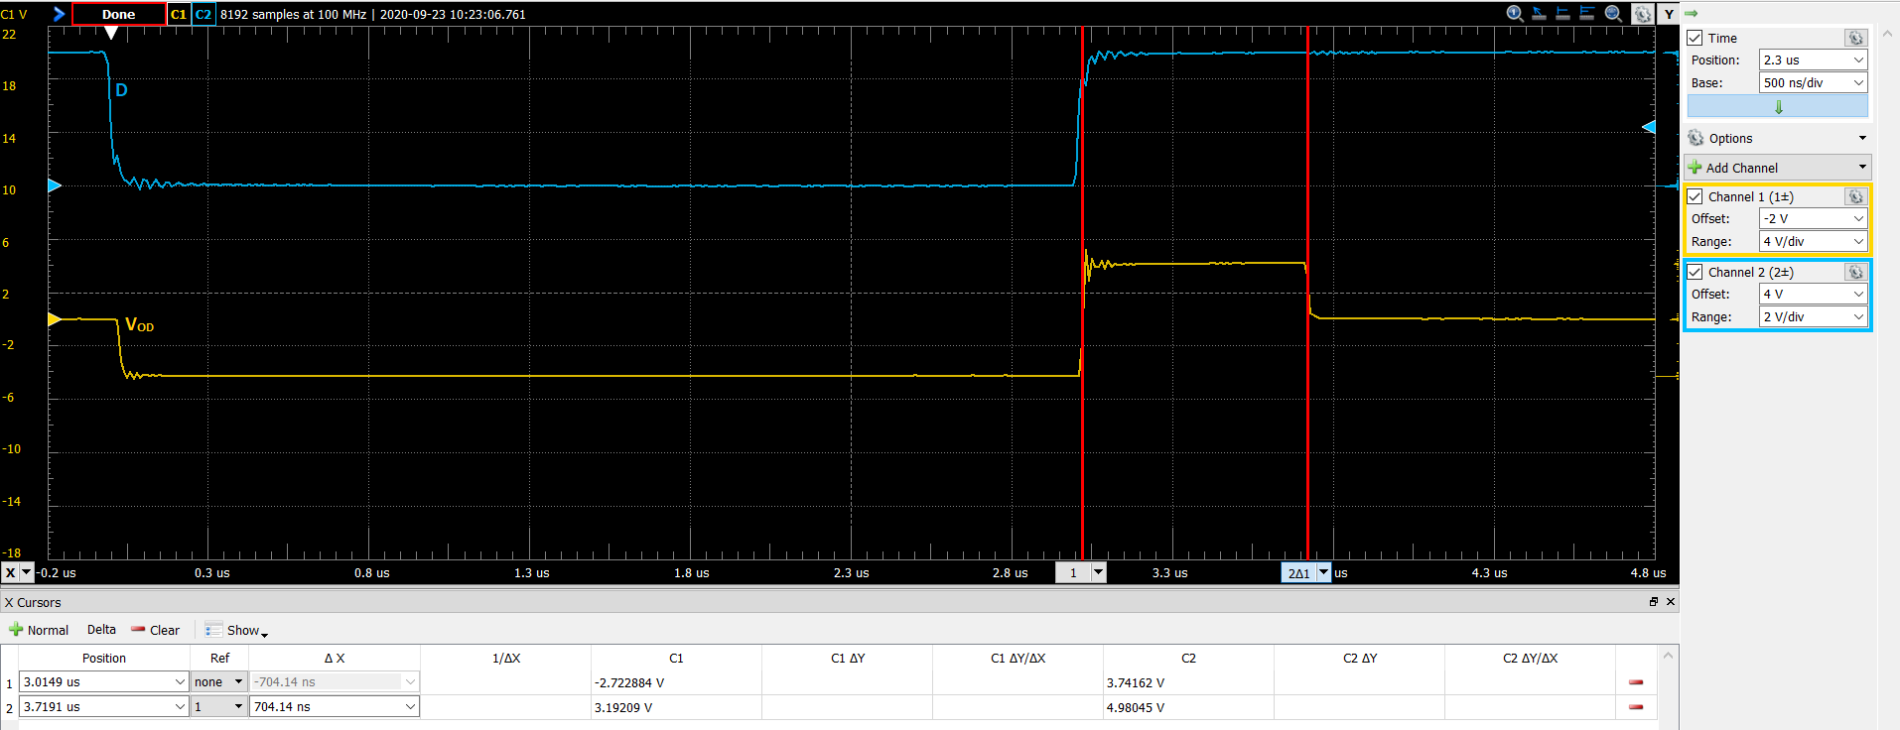The image size is (1900, 730).
Task: Click the blue arrow quick-measure icon
Action: point(1539,14)
